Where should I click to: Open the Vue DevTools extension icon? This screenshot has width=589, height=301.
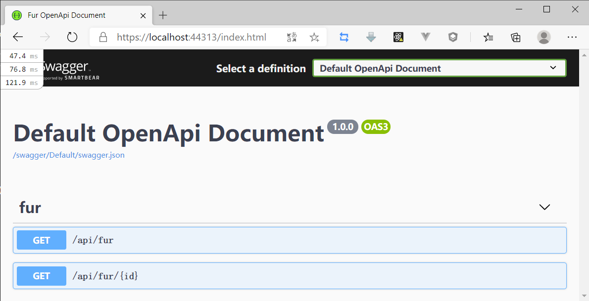426,37
